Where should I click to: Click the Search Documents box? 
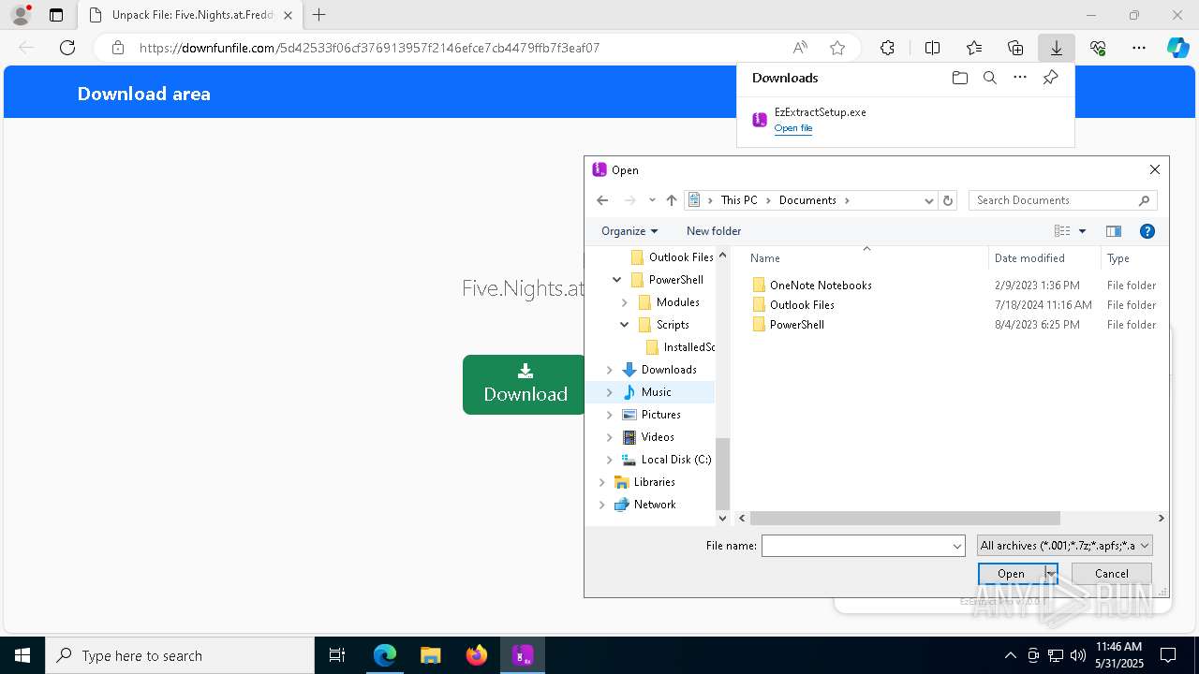1062,200
